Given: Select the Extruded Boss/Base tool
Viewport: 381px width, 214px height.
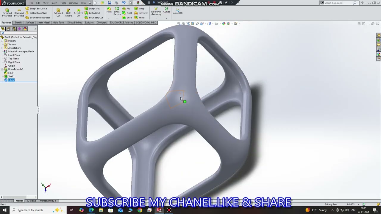Looking at the screenshot, I should 7,12.
